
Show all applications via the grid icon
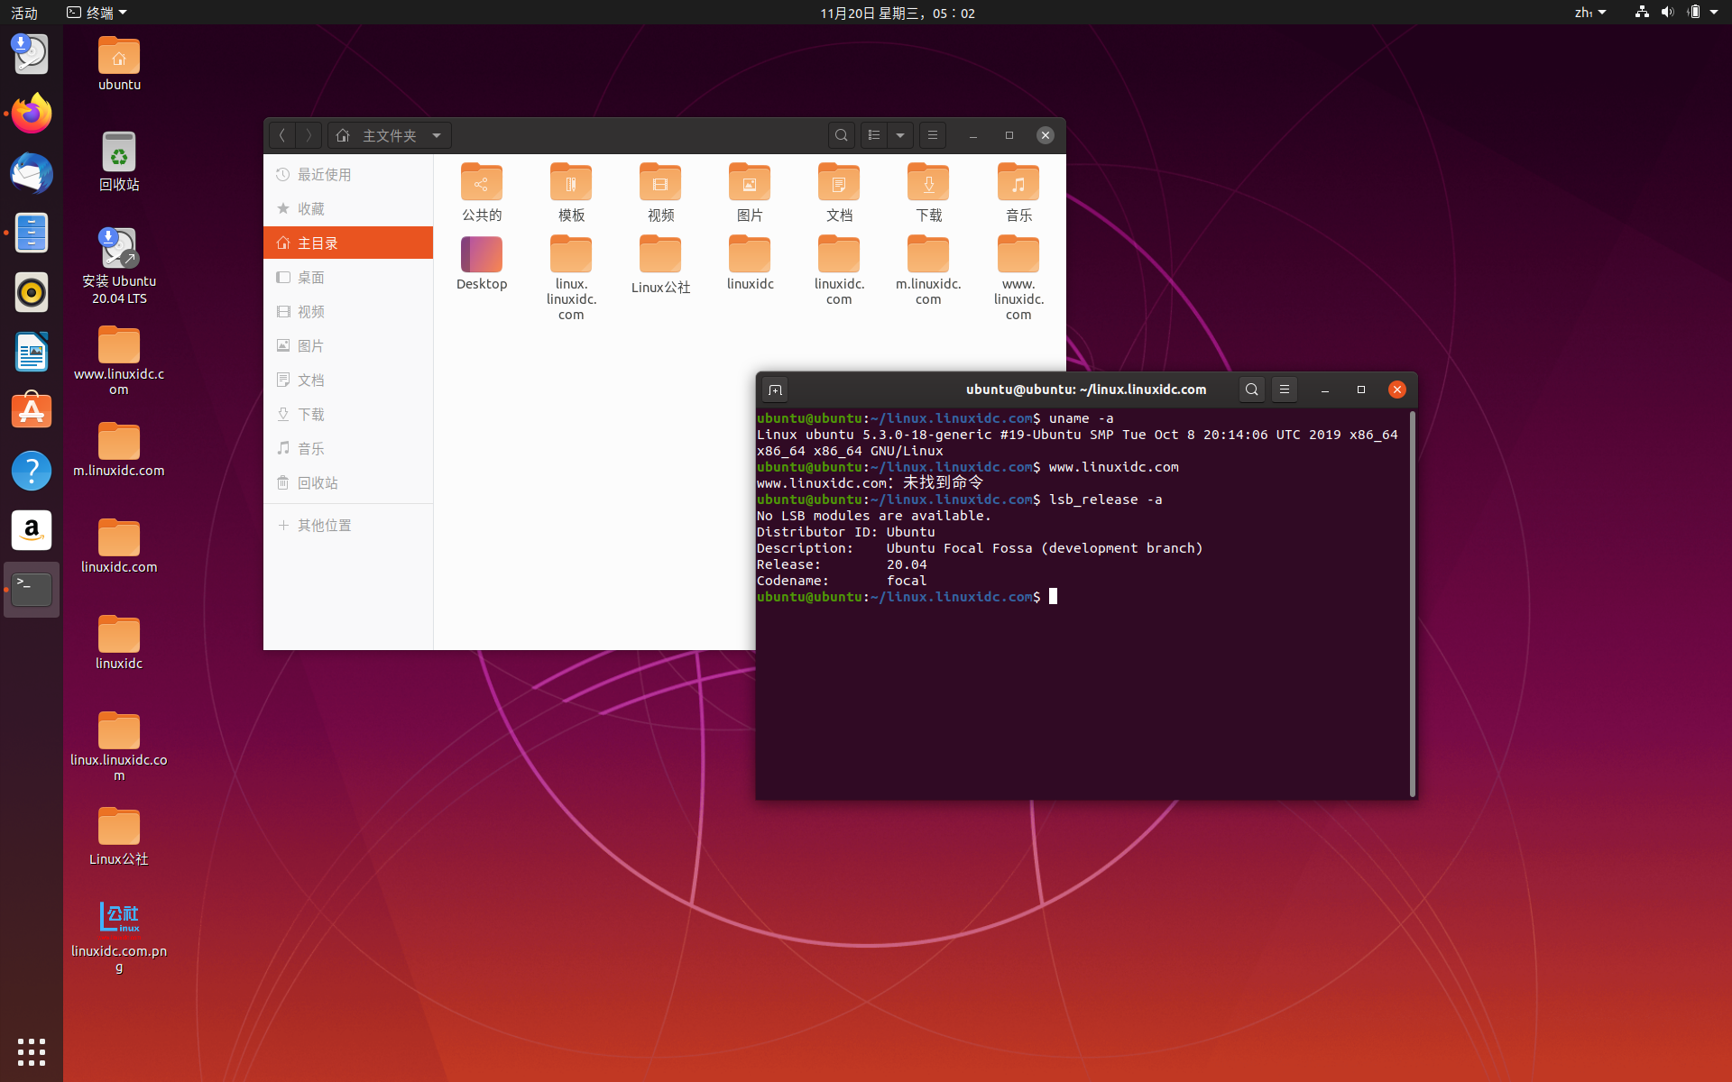tap(31, 1051)
